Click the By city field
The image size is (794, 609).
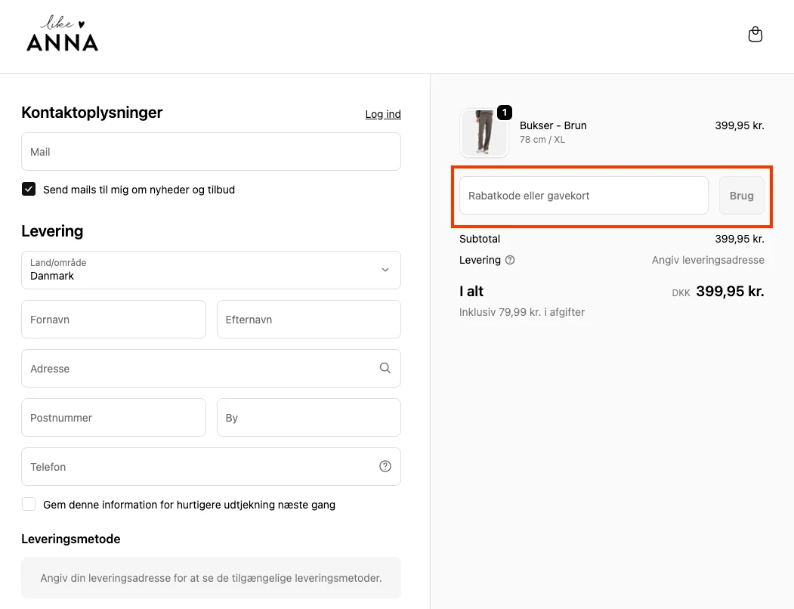click(x=308, y=418)
